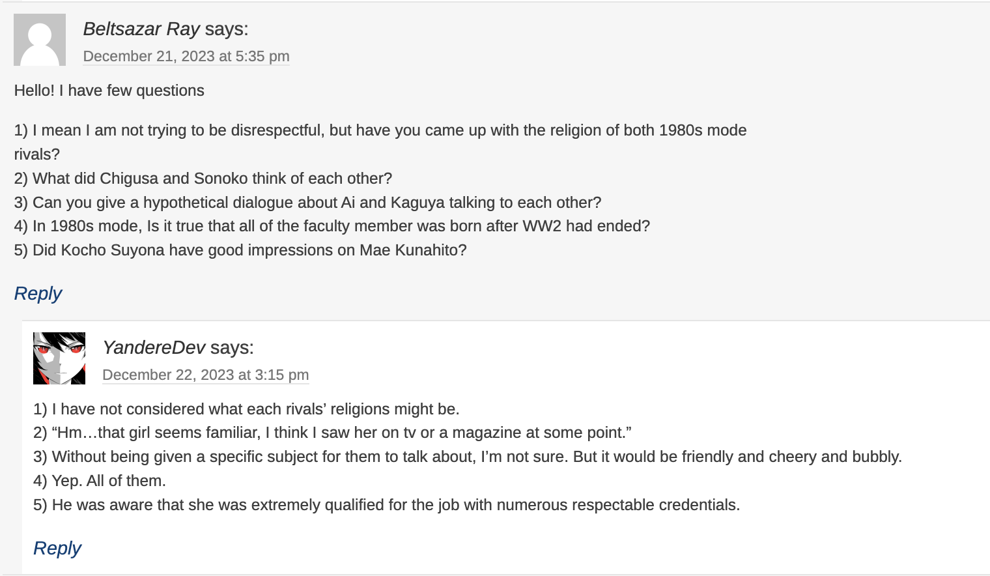Click the Ai and Kaguya dialogue question
Viewport: 990px width, 576px height.
tap(307, 203)
